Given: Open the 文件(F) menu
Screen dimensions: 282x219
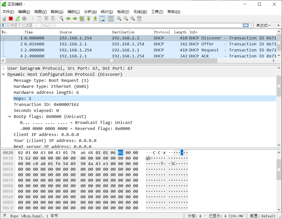Looking at the screenshot, I should pos(8,12).
